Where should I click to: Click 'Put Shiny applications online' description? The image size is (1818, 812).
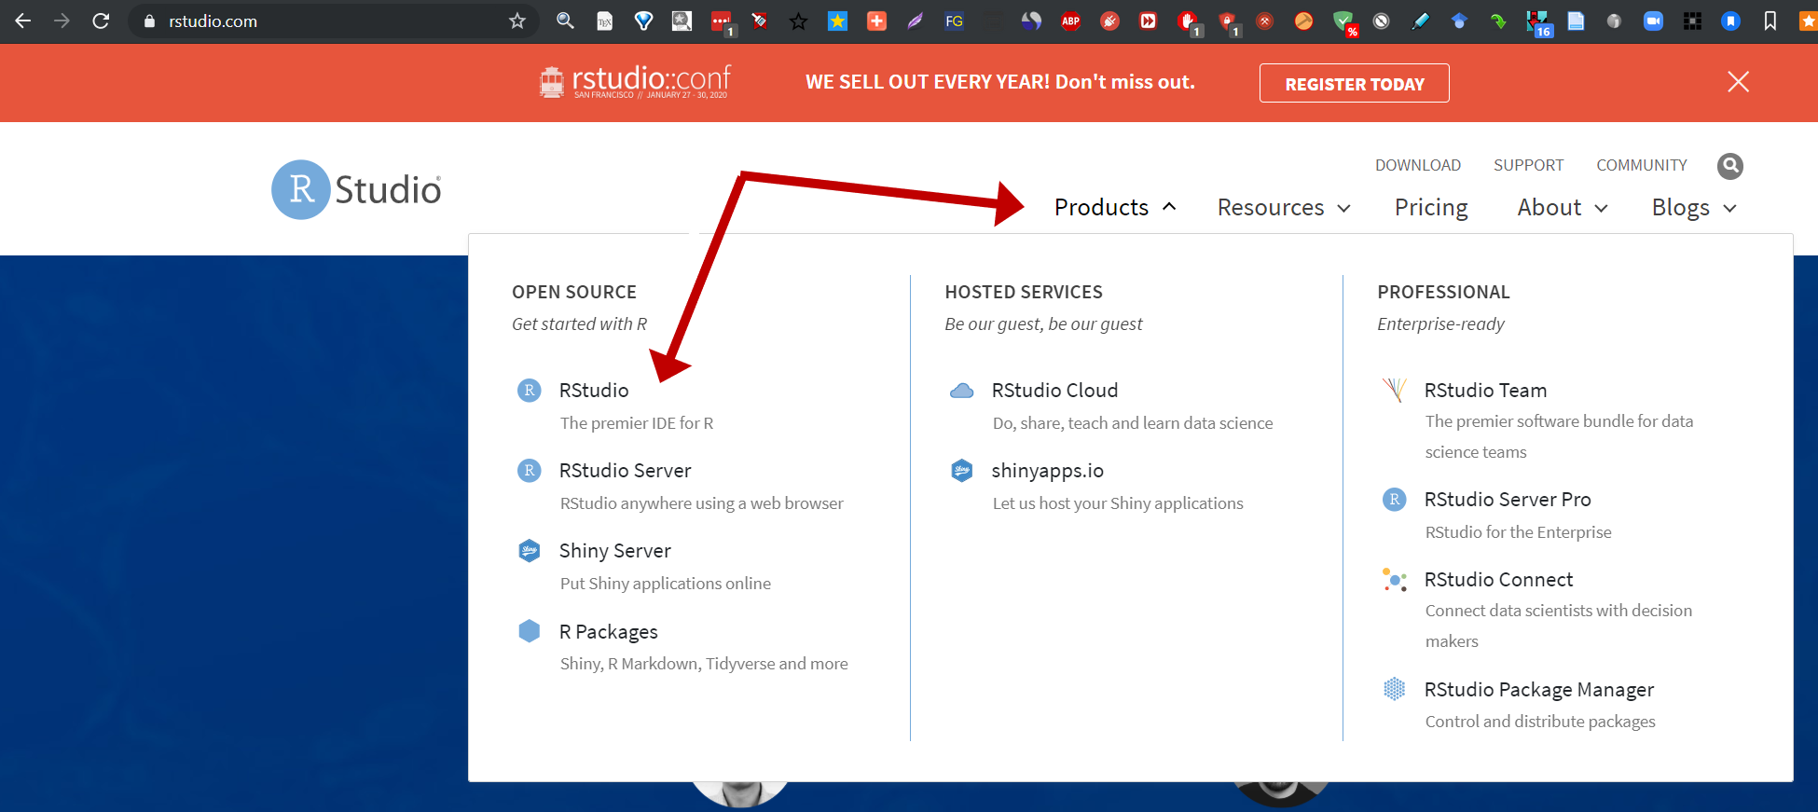tap(665, 584)
